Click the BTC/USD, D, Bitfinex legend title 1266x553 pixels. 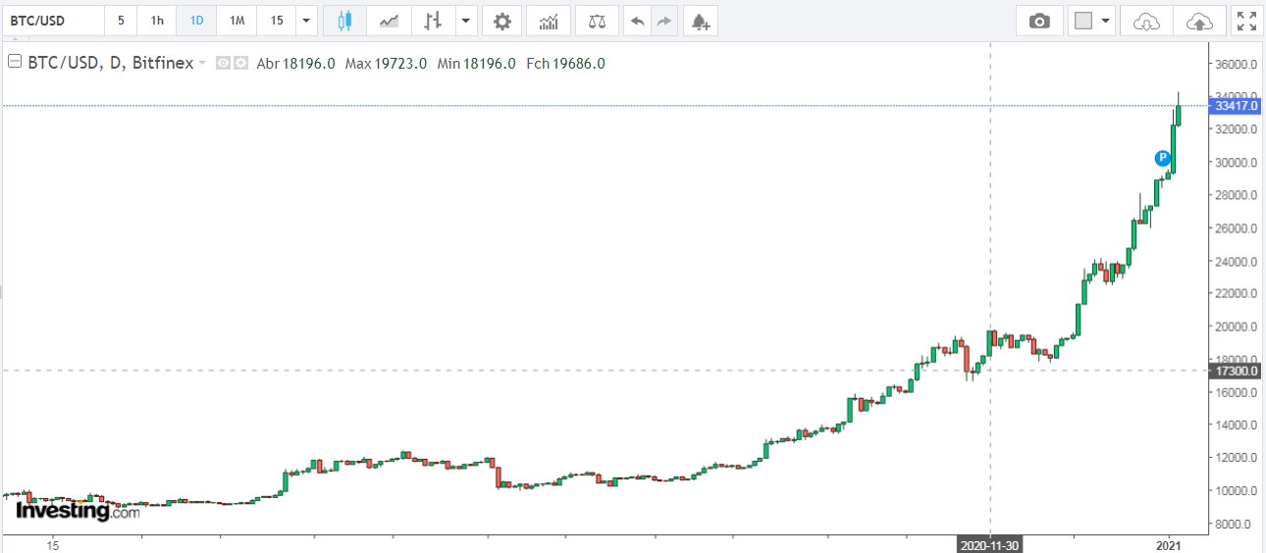110,64
